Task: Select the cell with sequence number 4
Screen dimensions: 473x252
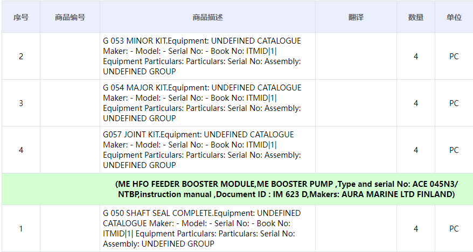Action: 21,150
